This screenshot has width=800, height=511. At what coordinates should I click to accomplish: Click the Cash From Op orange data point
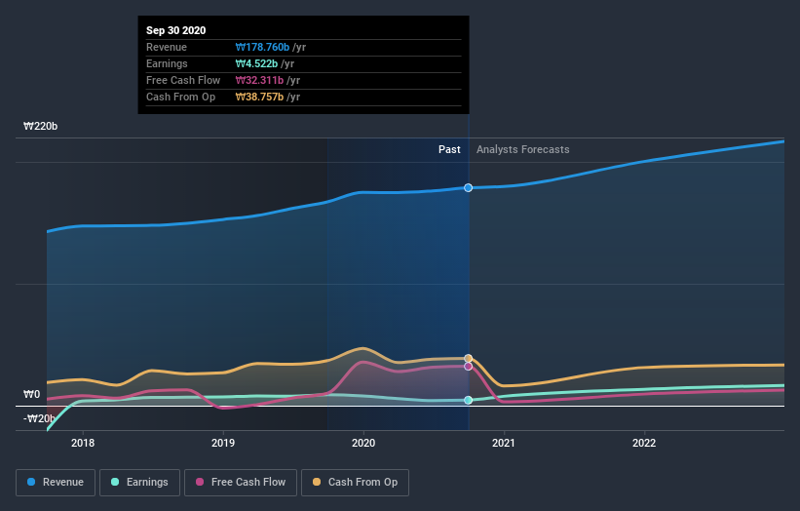tap(469, 358)
